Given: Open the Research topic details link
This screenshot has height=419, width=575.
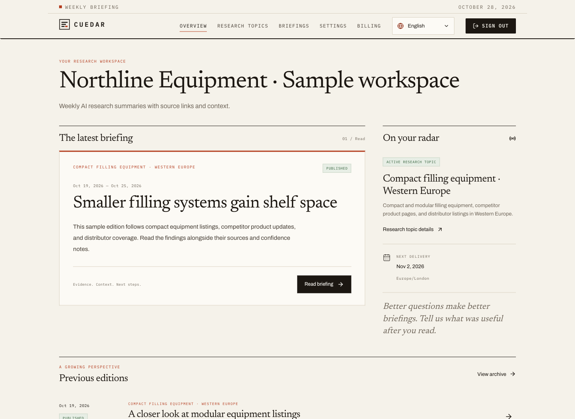Looking at the screenshot, I should (412, 229).
